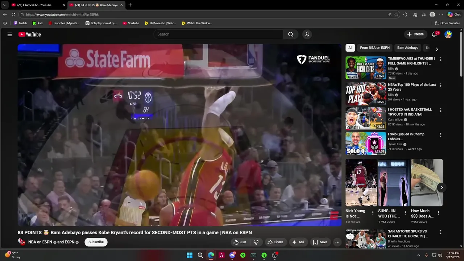Image resolution: width=464 pixels, height=261 pixels.
Task: Click the YouTube search input field
Action: [219, 34]
